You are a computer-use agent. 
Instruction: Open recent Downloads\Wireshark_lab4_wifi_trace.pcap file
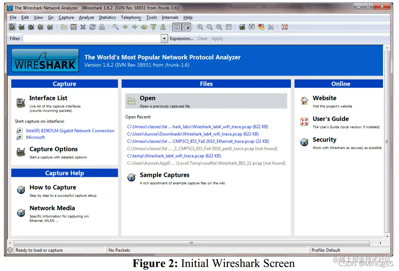tap(193, 134)
